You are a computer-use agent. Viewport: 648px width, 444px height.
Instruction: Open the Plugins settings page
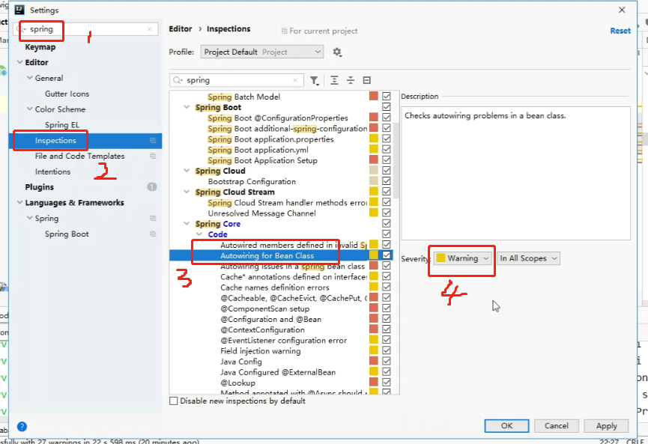click(39, 187)
